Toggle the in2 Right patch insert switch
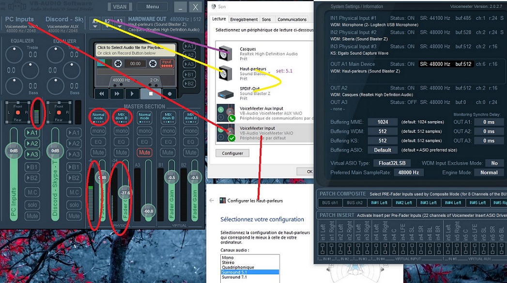 pos(349,249)
